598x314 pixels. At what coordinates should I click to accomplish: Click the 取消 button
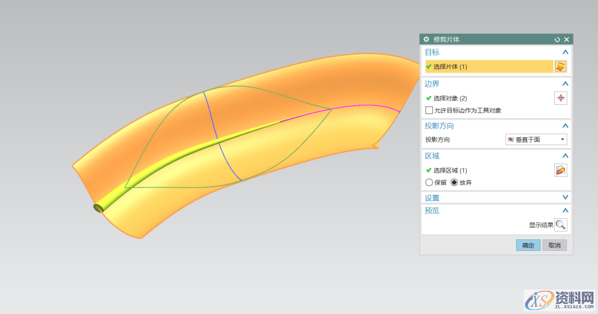click(x=554, y=245)
